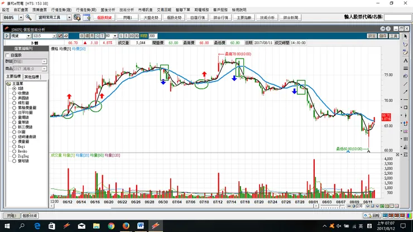Open the 1215 stock code dropdown
Screen dimensions: 413x232
54,36
